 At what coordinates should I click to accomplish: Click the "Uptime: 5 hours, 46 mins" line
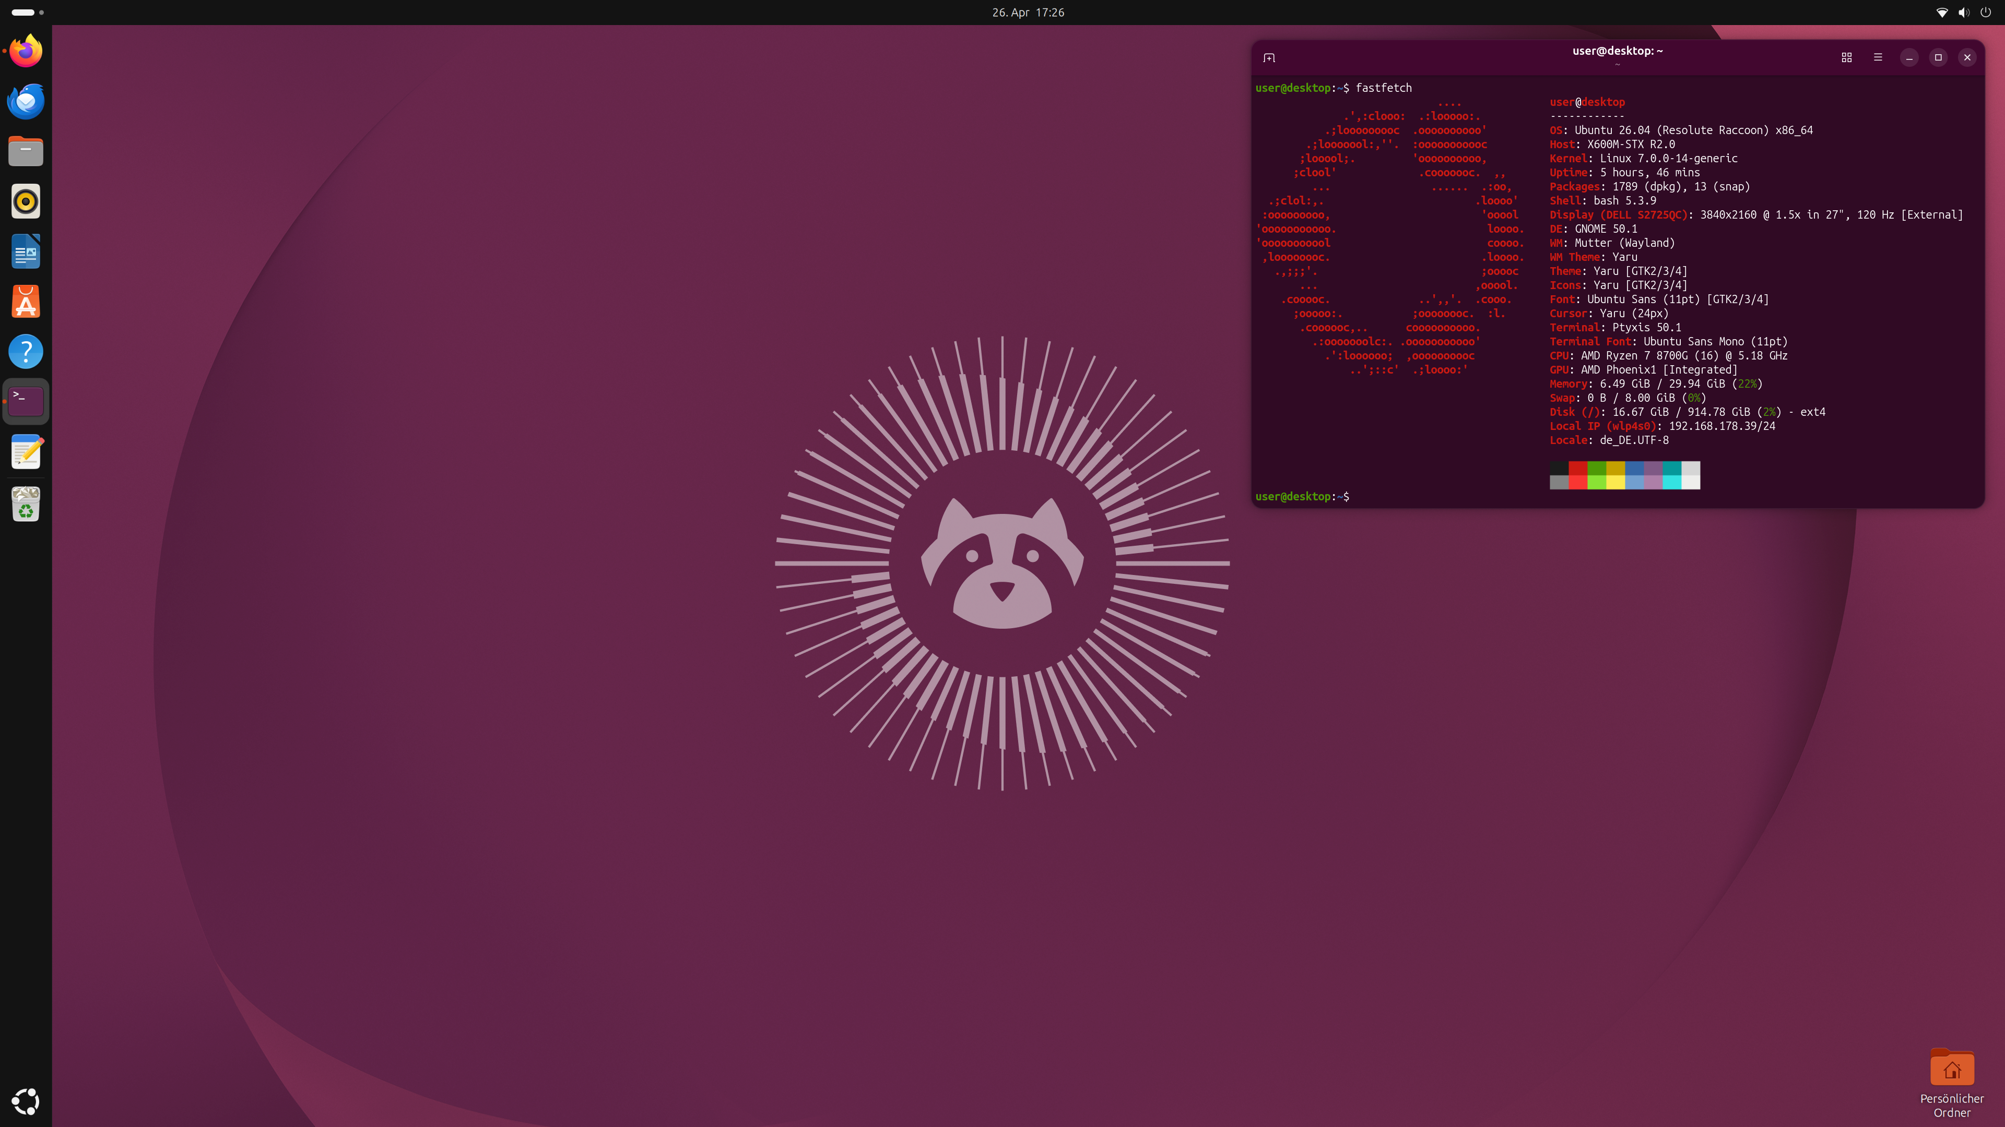pyautogui.click(x=1624, y=173)
